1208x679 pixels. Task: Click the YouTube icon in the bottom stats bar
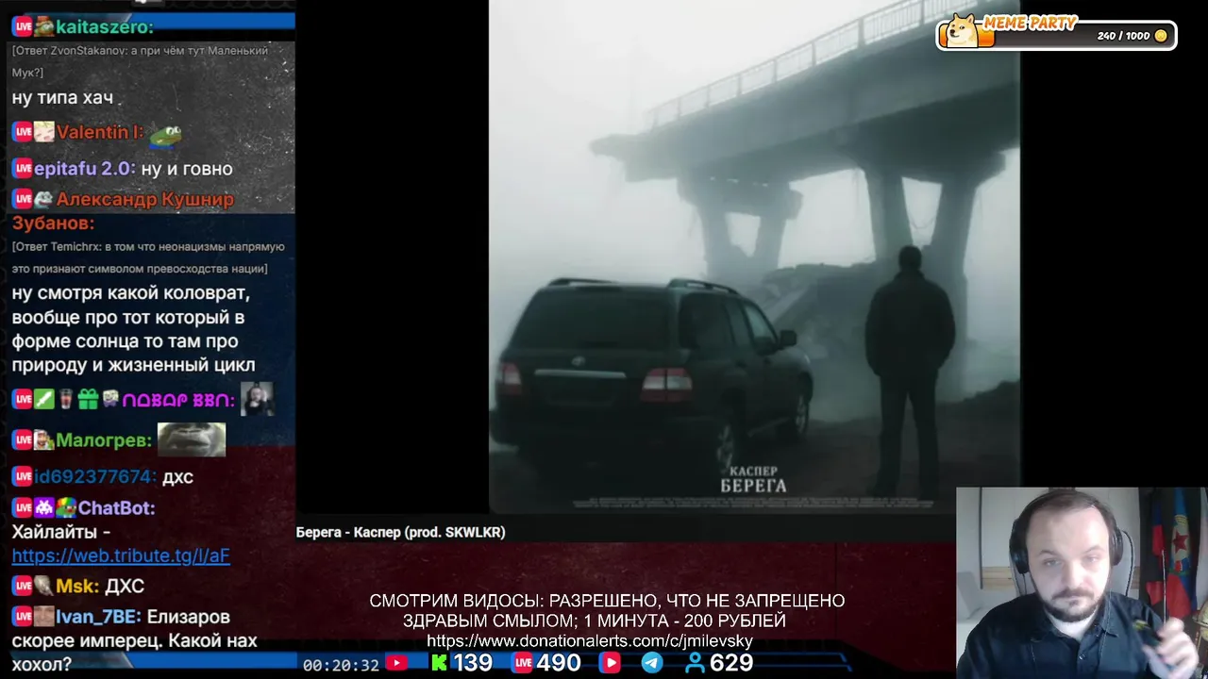(x=396, y=663)
